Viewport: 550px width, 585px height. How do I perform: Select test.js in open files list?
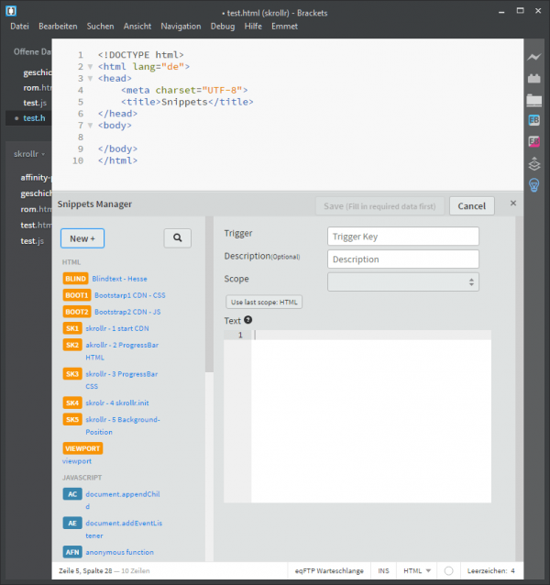(35, 103)
